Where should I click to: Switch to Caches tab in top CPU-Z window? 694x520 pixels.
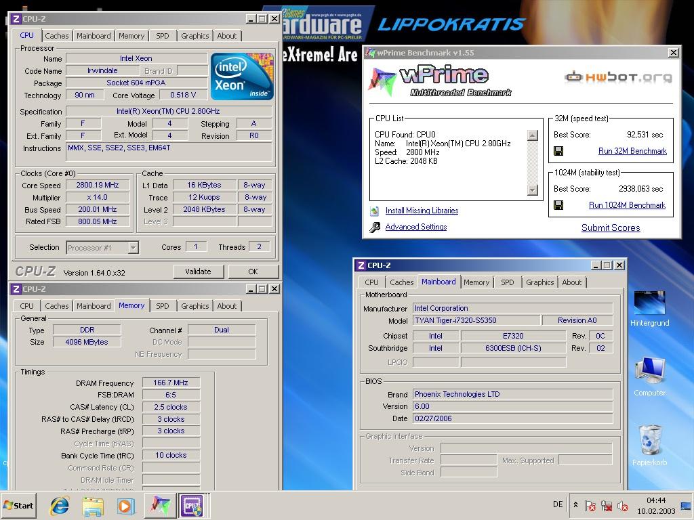[x=57, y=36]
